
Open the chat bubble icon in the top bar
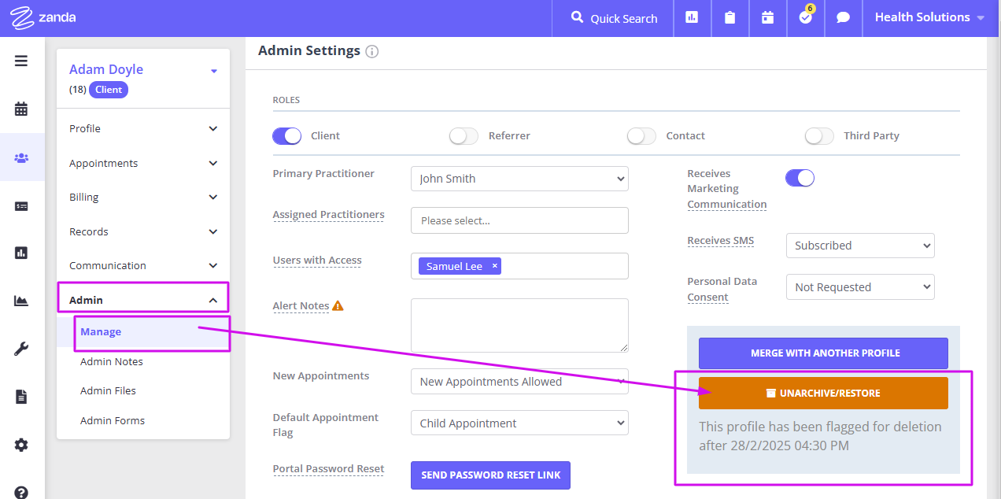(x=843, y=18)
